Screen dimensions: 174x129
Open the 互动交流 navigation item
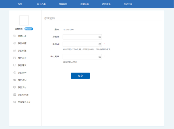pyautogui.click(x=128, y=4)
